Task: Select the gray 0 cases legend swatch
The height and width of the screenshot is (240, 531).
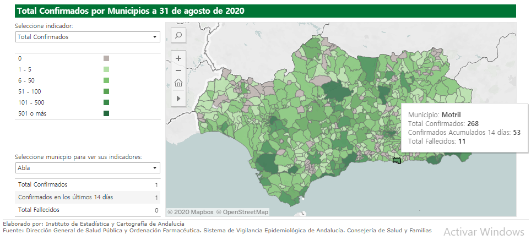Action: coord(106,58)
